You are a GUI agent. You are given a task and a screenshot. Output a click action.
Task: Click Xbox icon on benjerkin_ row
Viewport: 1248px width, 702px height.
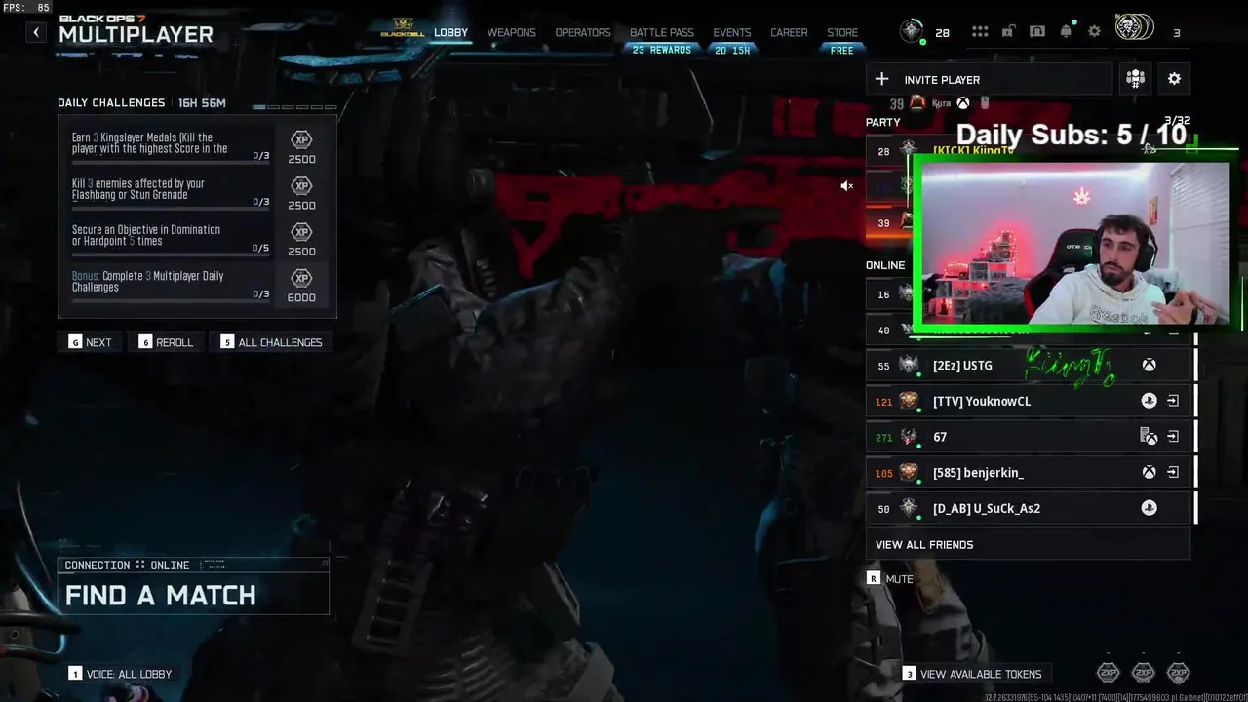pyautogui.click(x=1150, y=472)
